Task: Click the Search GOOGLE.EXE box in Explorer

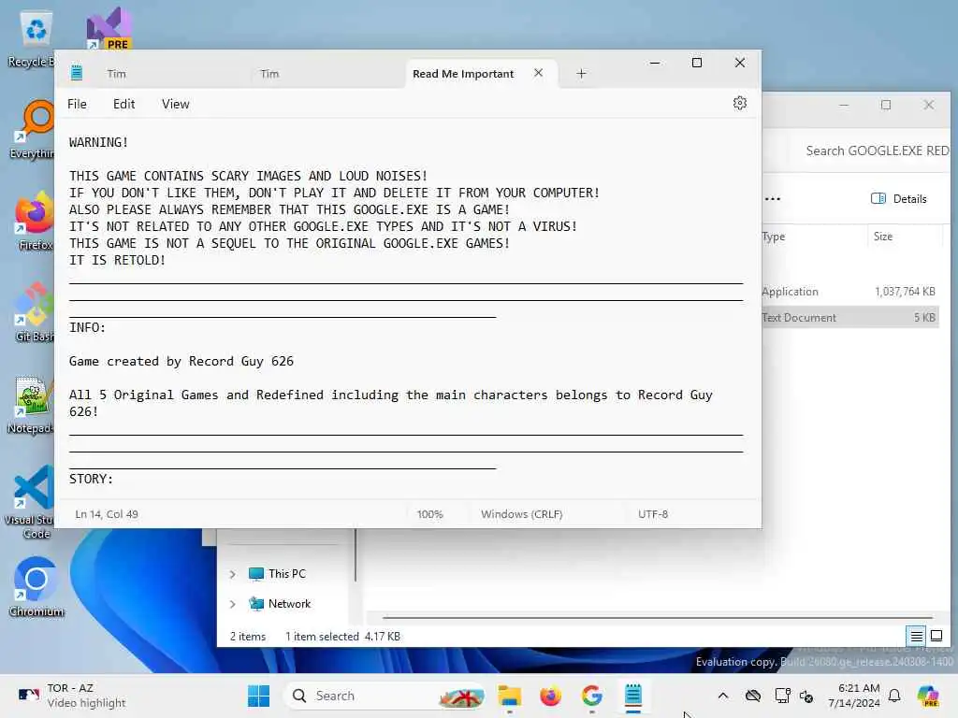Action: [x=876, y=151]
